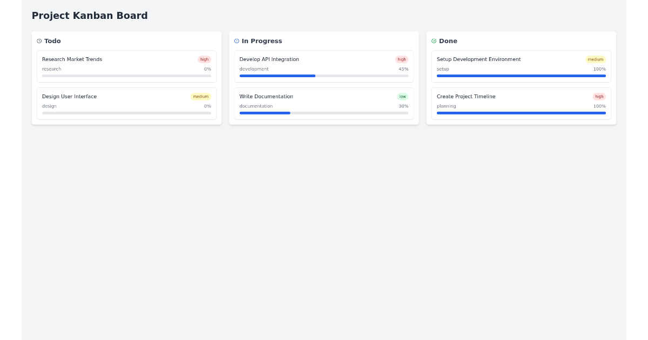Click the medium badge on Design User Interface

point(200,97)
